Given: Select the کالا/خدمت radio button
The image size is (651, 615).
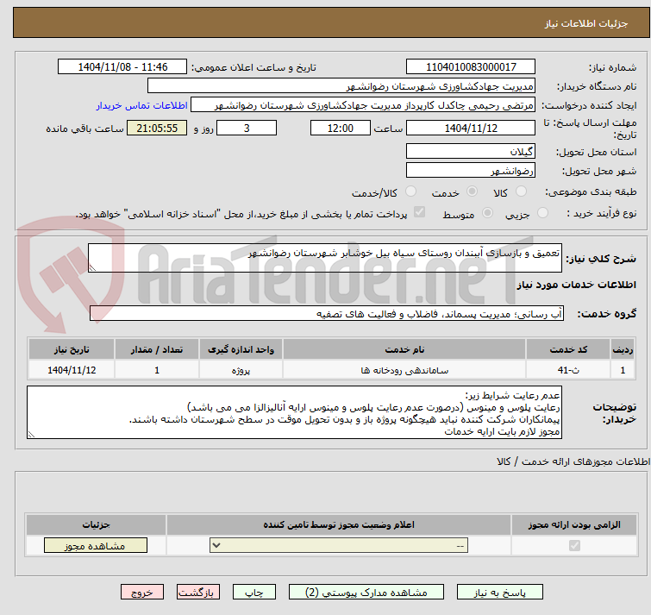Looking at the screenshot, I should click(410, 191).
